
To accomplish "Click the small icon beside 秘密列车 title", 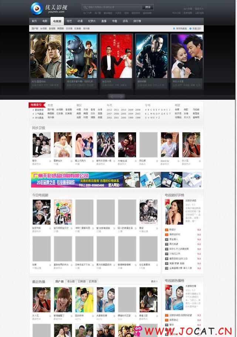I will [50, 228].
